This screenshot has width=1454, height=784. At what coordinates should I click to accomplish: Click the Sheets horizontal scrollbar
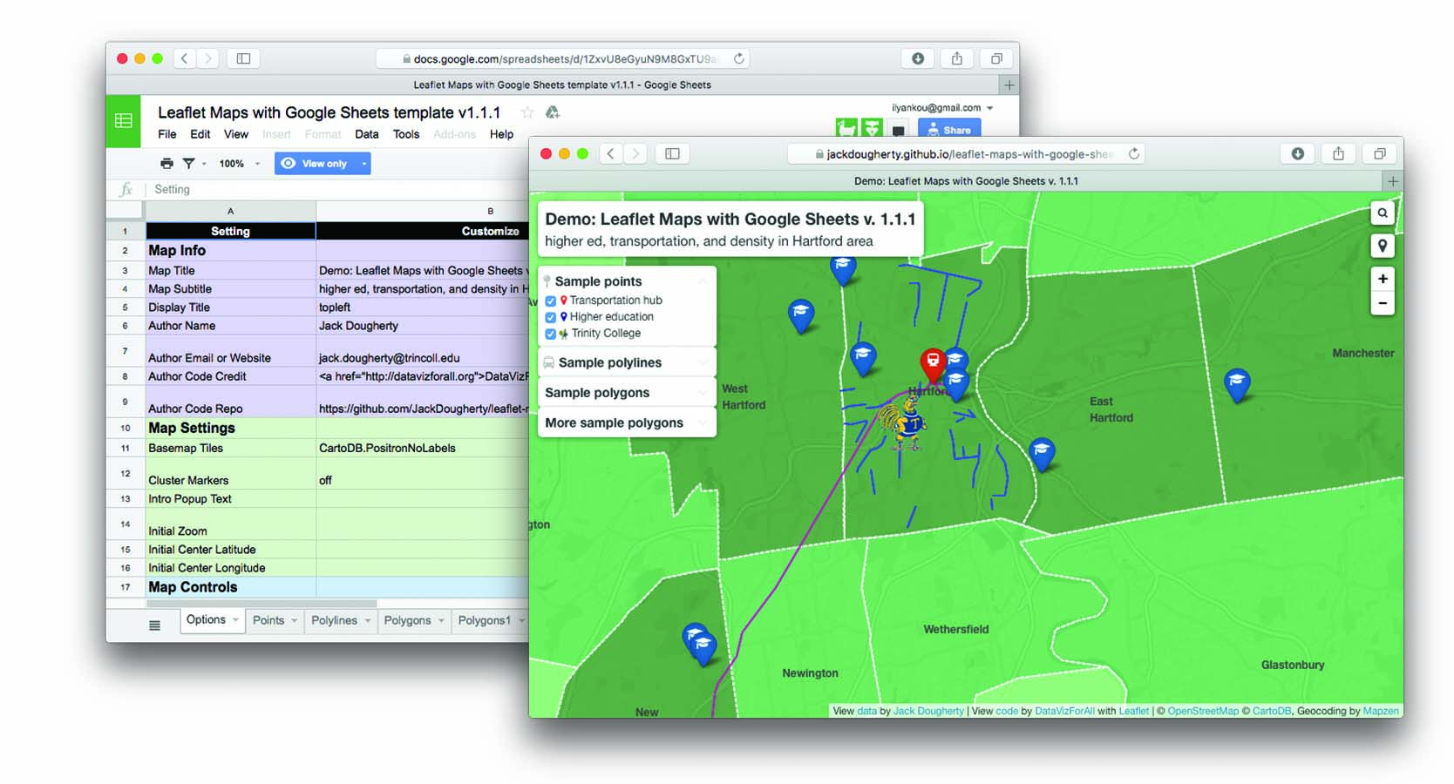[262, 604]
